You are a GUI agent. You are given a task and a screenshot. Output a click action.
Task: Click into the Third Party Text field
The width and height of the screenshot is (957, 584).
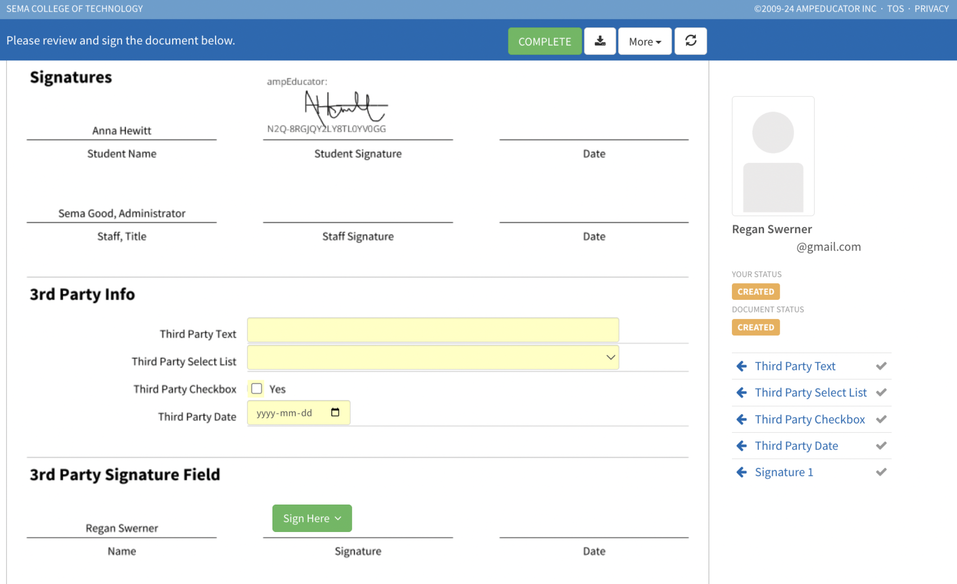[433, 330]
